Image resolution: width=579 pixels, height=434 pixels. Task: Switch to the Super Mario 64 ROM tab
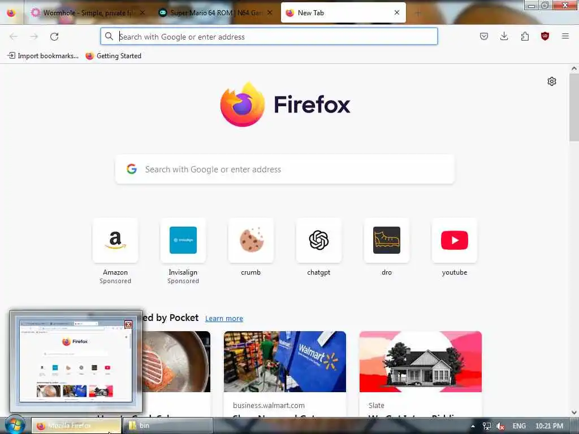pyautogui.click(x=216, y=13)
